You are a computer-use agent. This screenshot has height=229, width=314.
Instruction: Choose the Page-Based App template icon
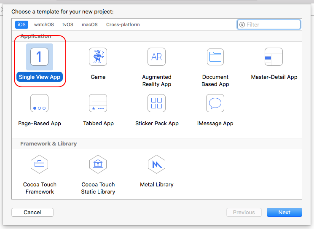pos(40,103)
